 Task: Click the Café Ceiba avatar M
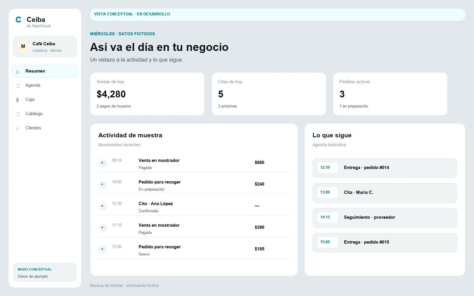tap(23, 46)
